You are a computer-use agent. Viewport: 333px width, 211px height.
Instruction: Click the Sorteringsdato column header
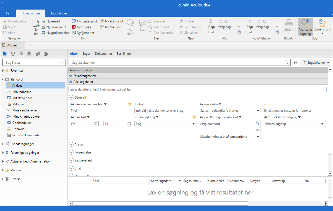pos(166,181)
